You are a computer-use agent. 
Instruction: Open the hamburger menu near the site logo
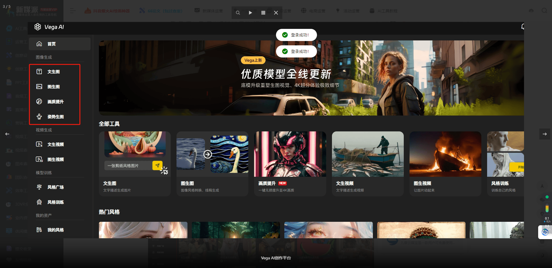coord(73,10)
